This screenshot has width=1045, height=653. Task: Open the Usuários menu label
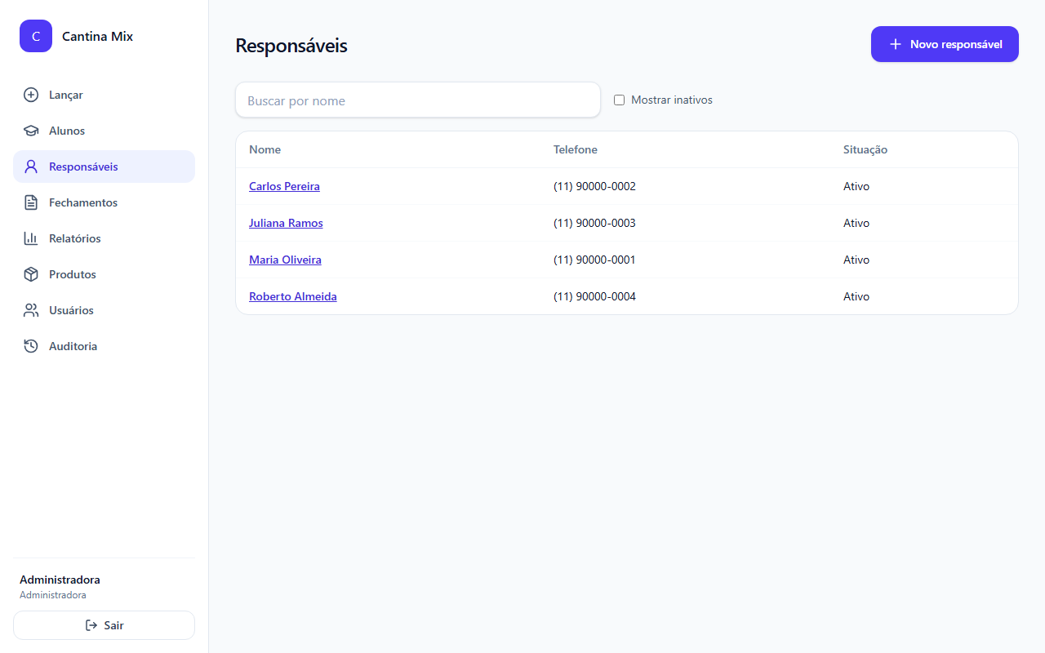click(x=71, y=310)
